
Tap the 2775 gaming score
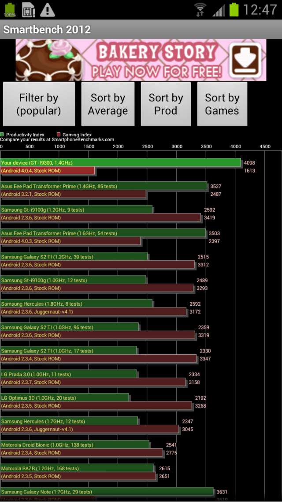172,453
